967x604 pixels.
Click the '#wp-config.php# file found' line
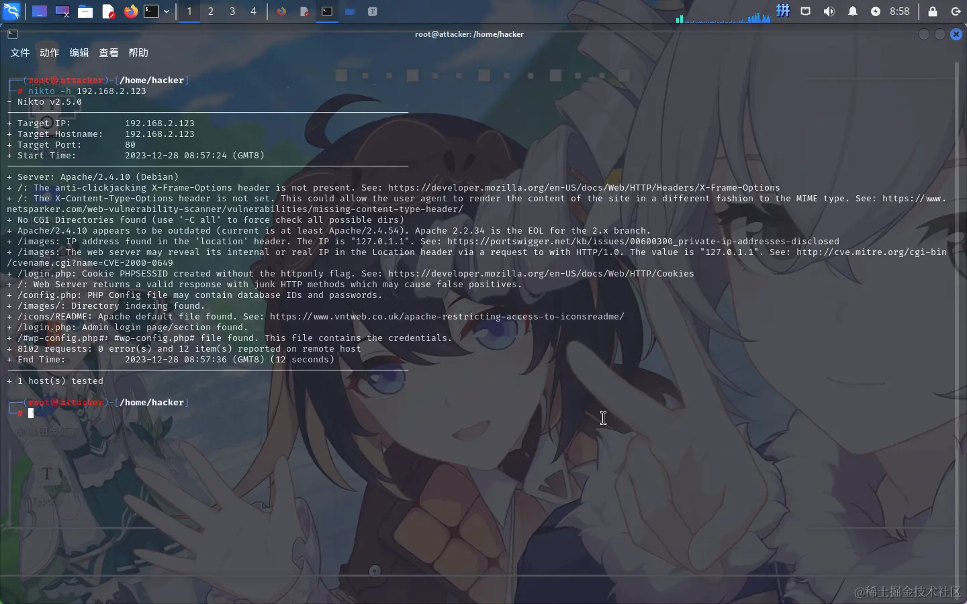coord(230,338)
